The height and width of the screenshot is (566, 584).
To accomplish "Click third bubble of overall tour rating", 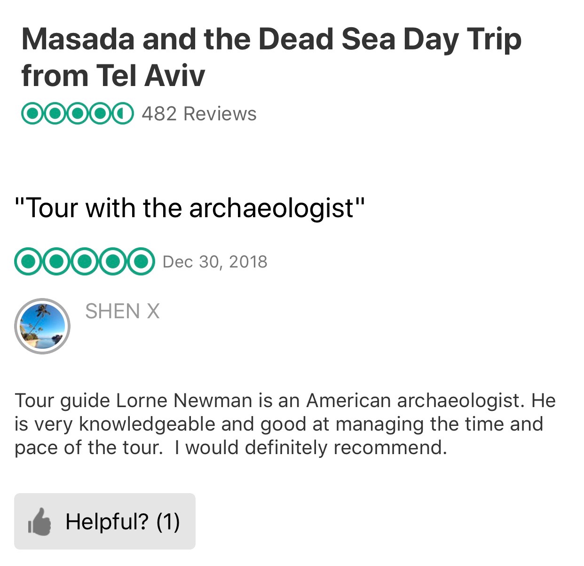I will (78, 114).
